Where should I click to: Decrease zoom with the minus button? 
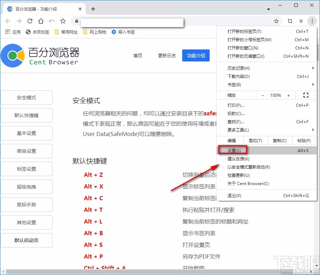(x=263, y=95)
